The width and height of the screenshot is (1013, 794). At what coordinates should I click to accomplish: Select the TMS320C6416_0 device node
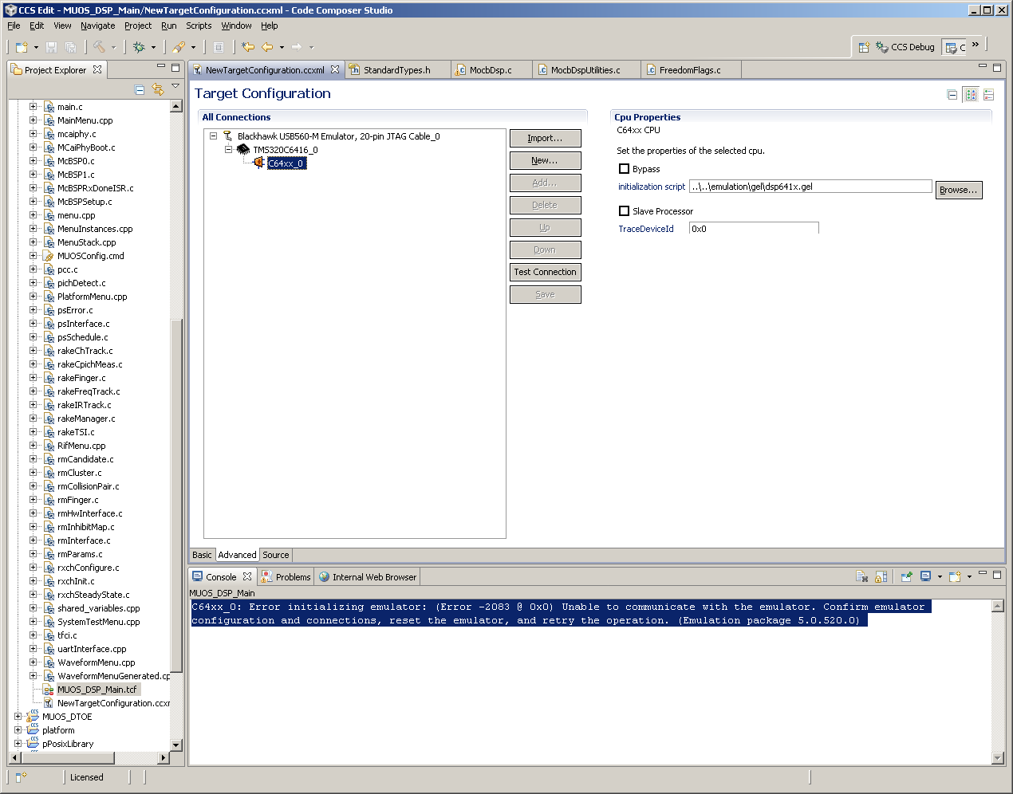pyautogui.click(x=285, y=150)
